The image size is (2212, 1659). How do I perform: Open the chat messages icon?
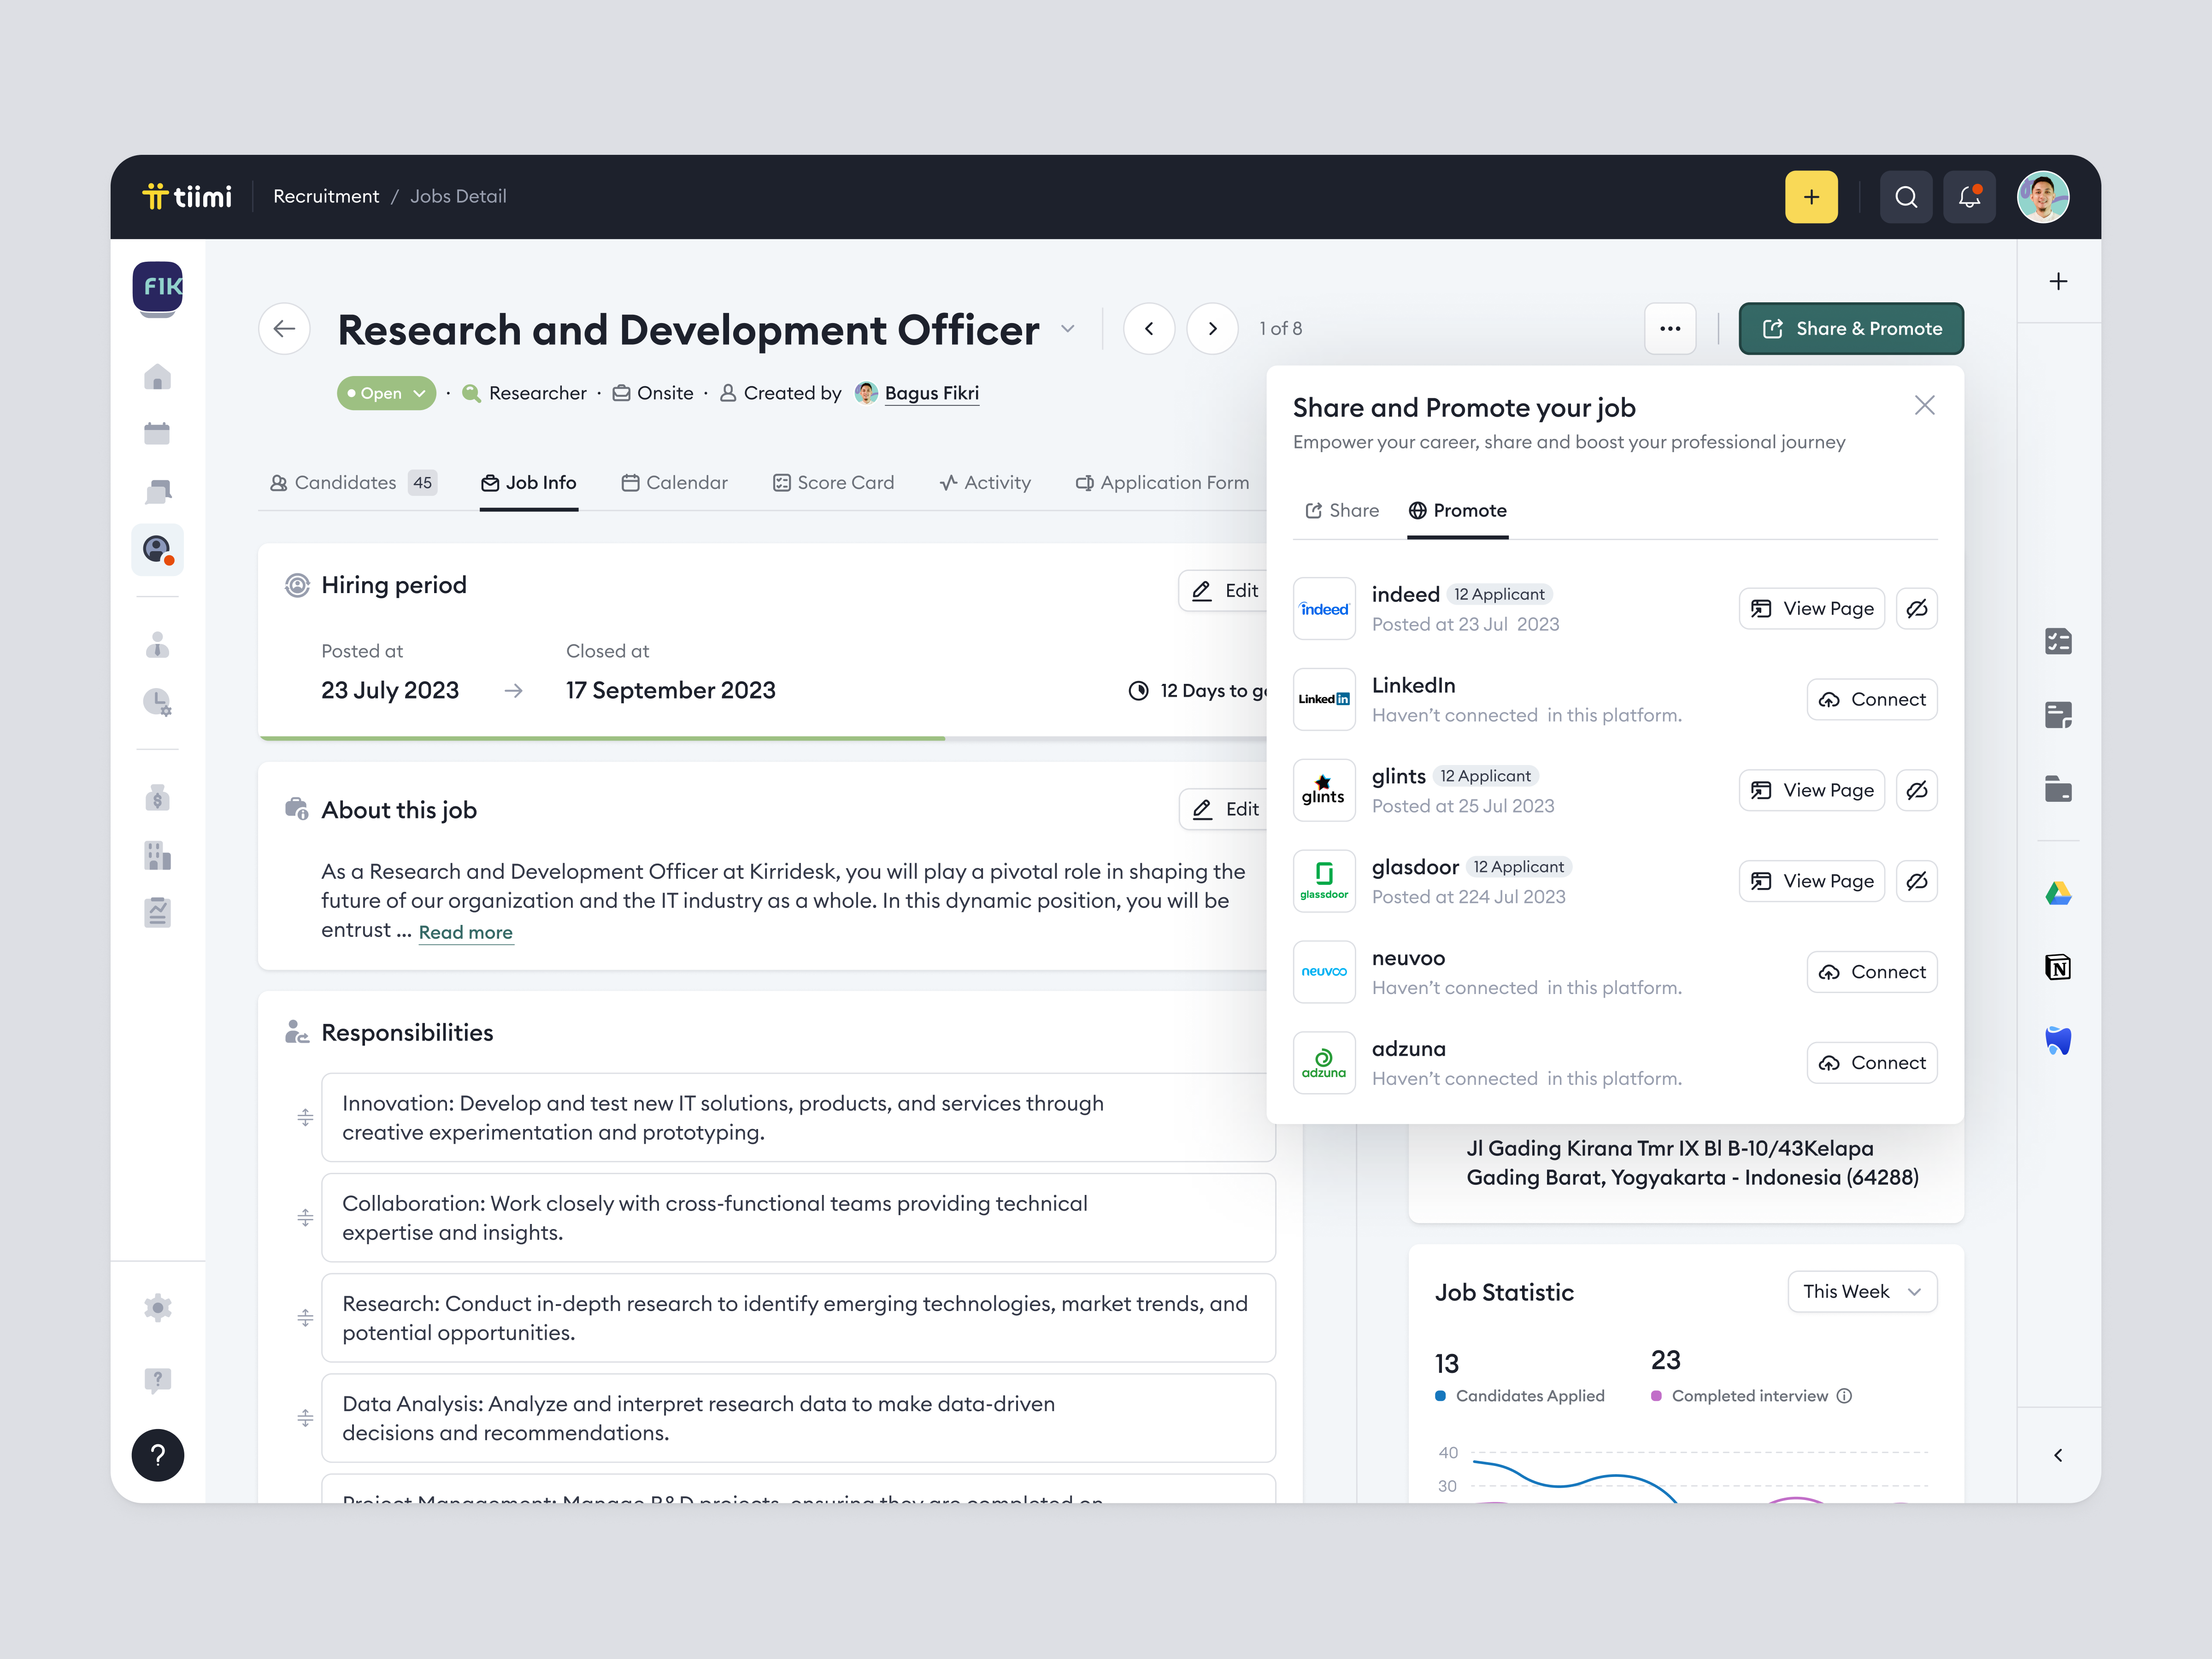point(157,491)
